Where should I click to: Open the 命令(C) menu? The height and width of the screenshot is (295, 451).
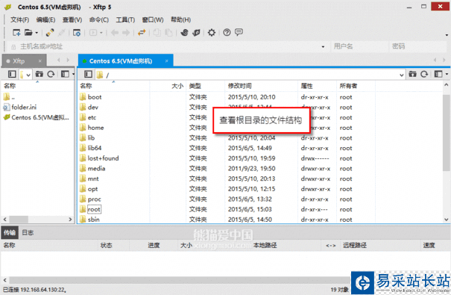click(99, 19)
